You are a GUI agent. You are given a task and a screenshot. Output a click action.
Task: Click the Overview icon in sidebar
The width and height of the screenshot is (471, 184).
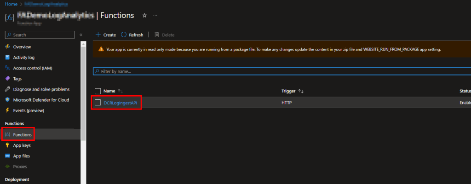pyautogui.click(x=7, y=47)
